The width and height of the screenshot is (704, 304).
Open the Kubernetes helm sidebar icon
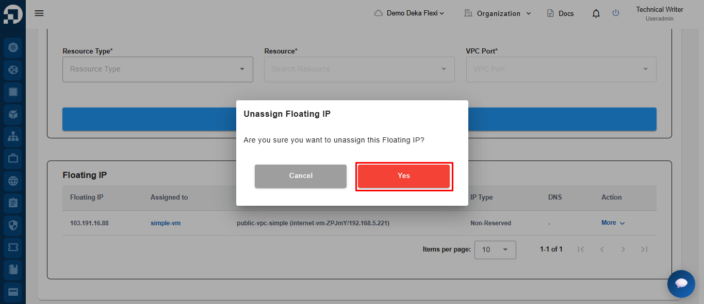click(13, 48)
